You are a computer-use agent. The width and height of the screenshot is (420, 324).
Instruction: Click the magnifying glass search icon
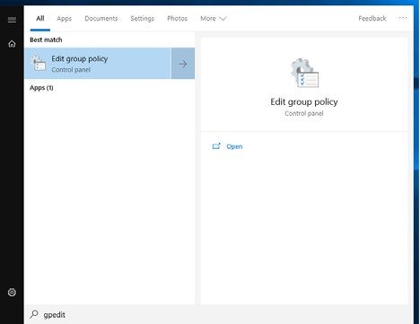(34, 314)
